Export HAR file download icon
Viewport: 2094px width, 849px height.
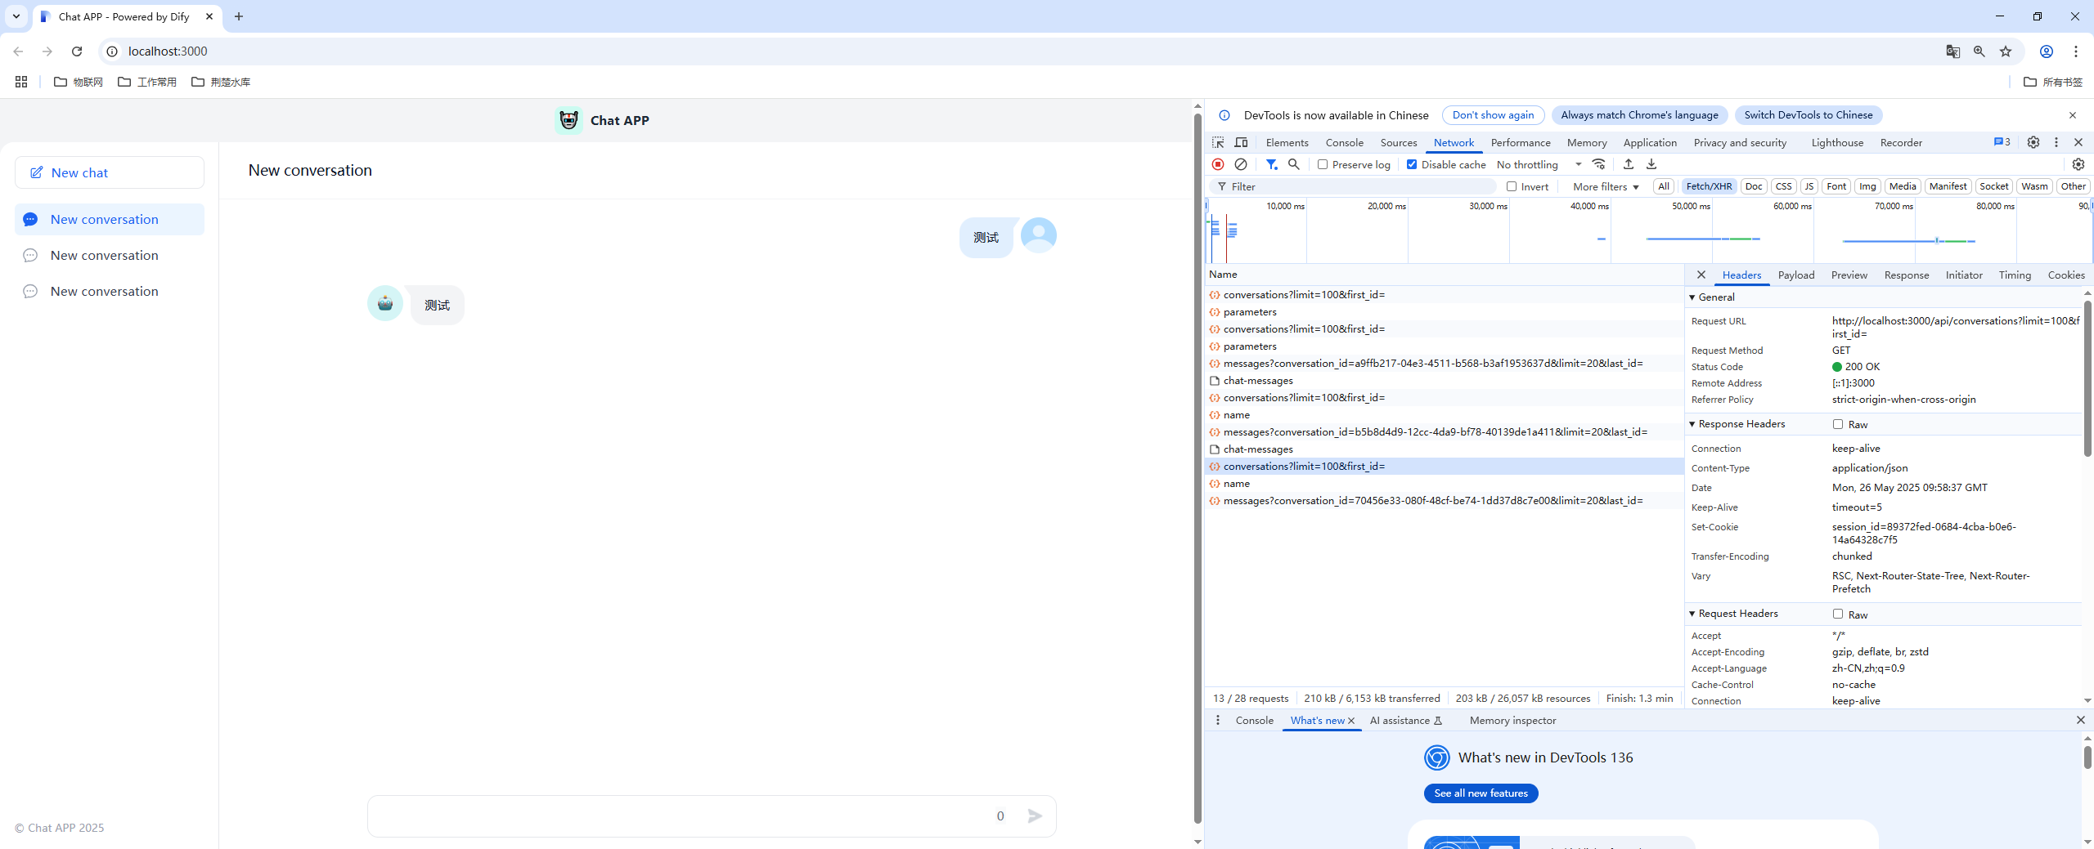[x=1651, y=164]
